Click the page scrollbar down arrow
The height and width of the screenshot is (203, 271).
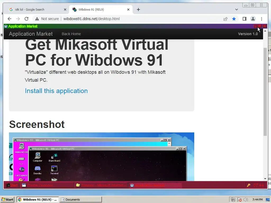point(265,179)
